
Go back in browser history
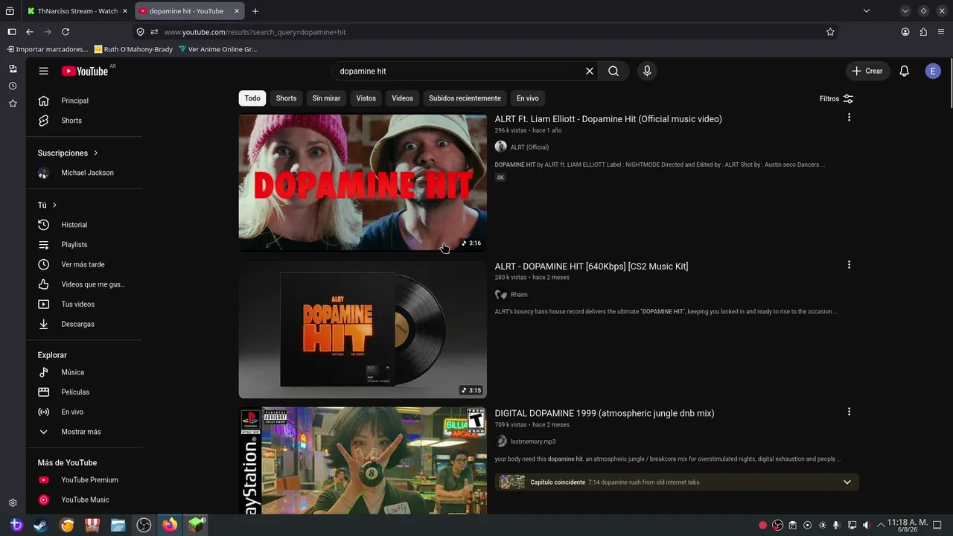tap(30, 32)
